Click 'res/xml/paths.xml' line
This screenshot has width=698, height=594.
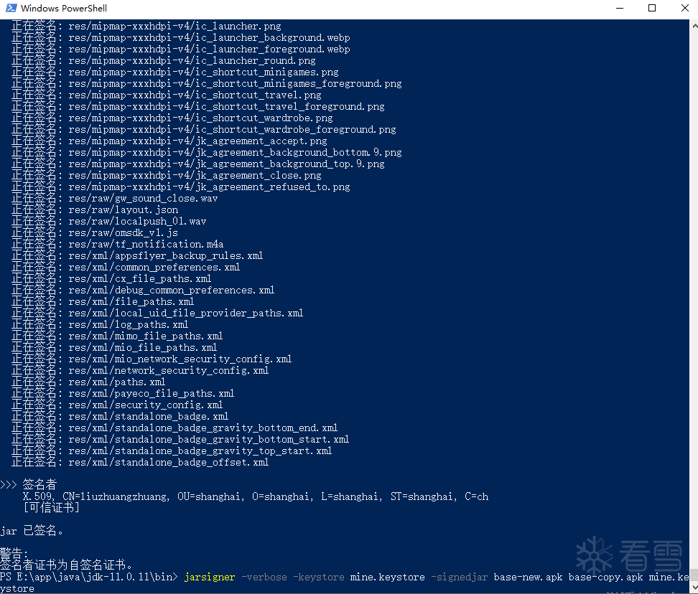pos(88,382)
